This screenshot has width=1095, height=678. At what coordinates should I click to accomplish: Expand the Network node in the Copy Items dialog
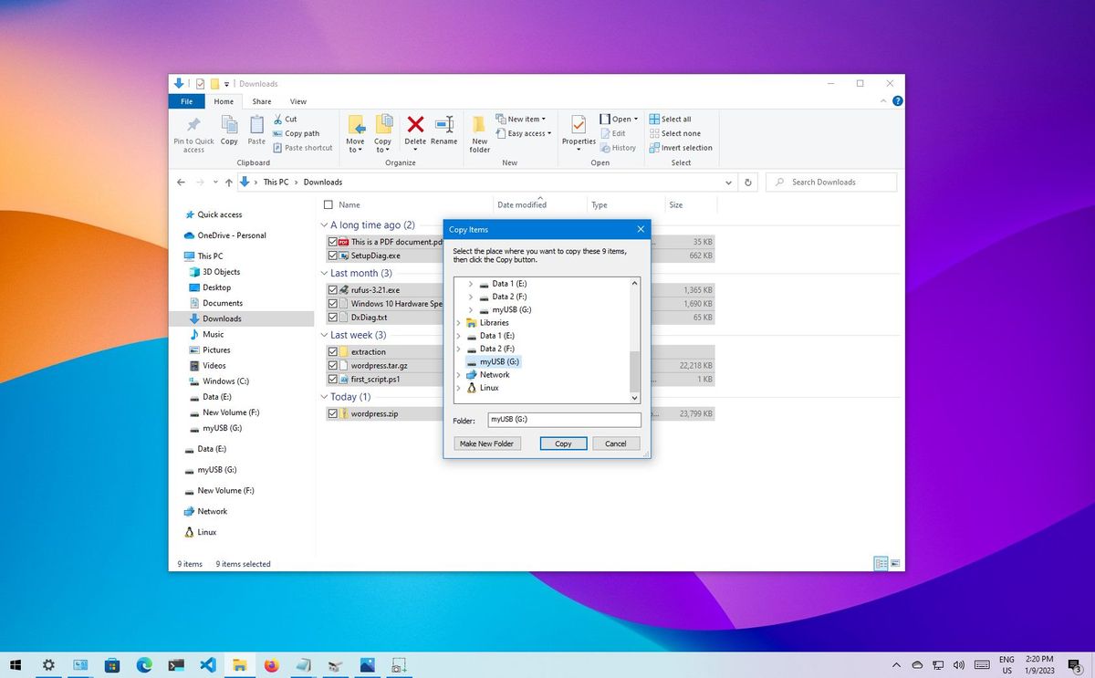(x=458, y=374)
